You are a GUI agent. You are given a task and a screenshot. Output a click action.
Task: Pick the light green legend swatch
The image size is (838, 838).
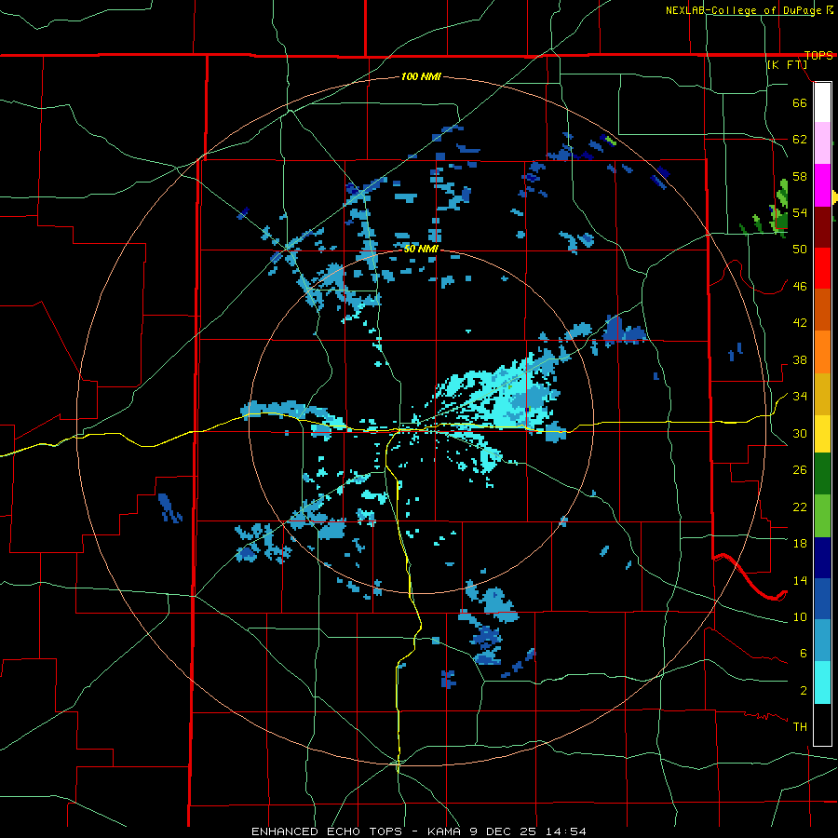pos(822,516)
